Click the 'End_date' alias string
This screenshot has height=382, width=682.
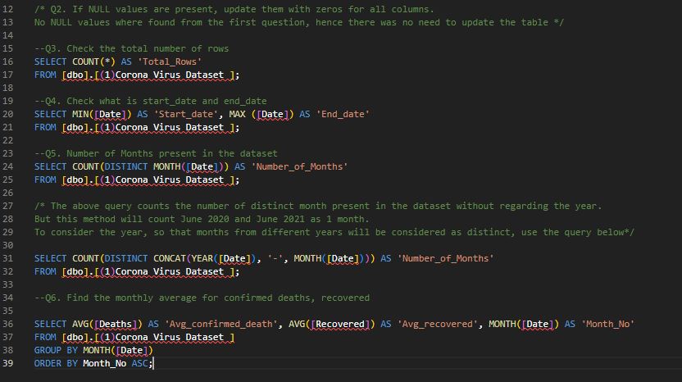pos(343,114)
